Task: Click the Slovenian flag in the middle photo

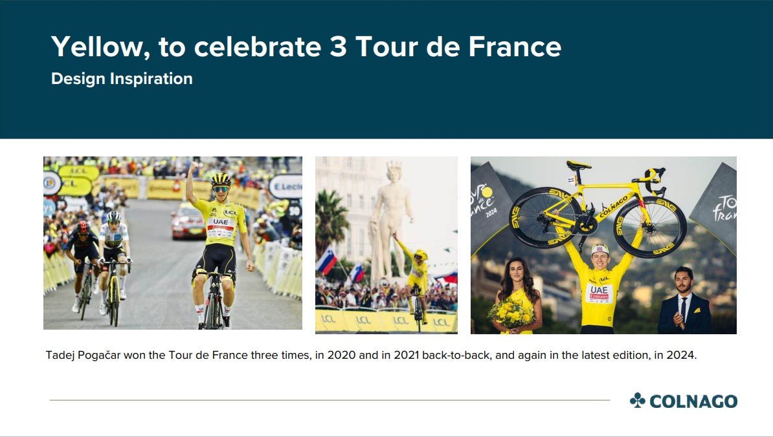Action: 327,261
